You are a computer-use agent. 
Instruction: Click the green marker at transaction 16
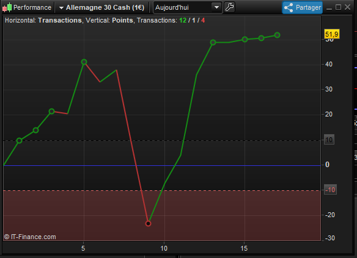pyautogui.click(x=262, y=38)
